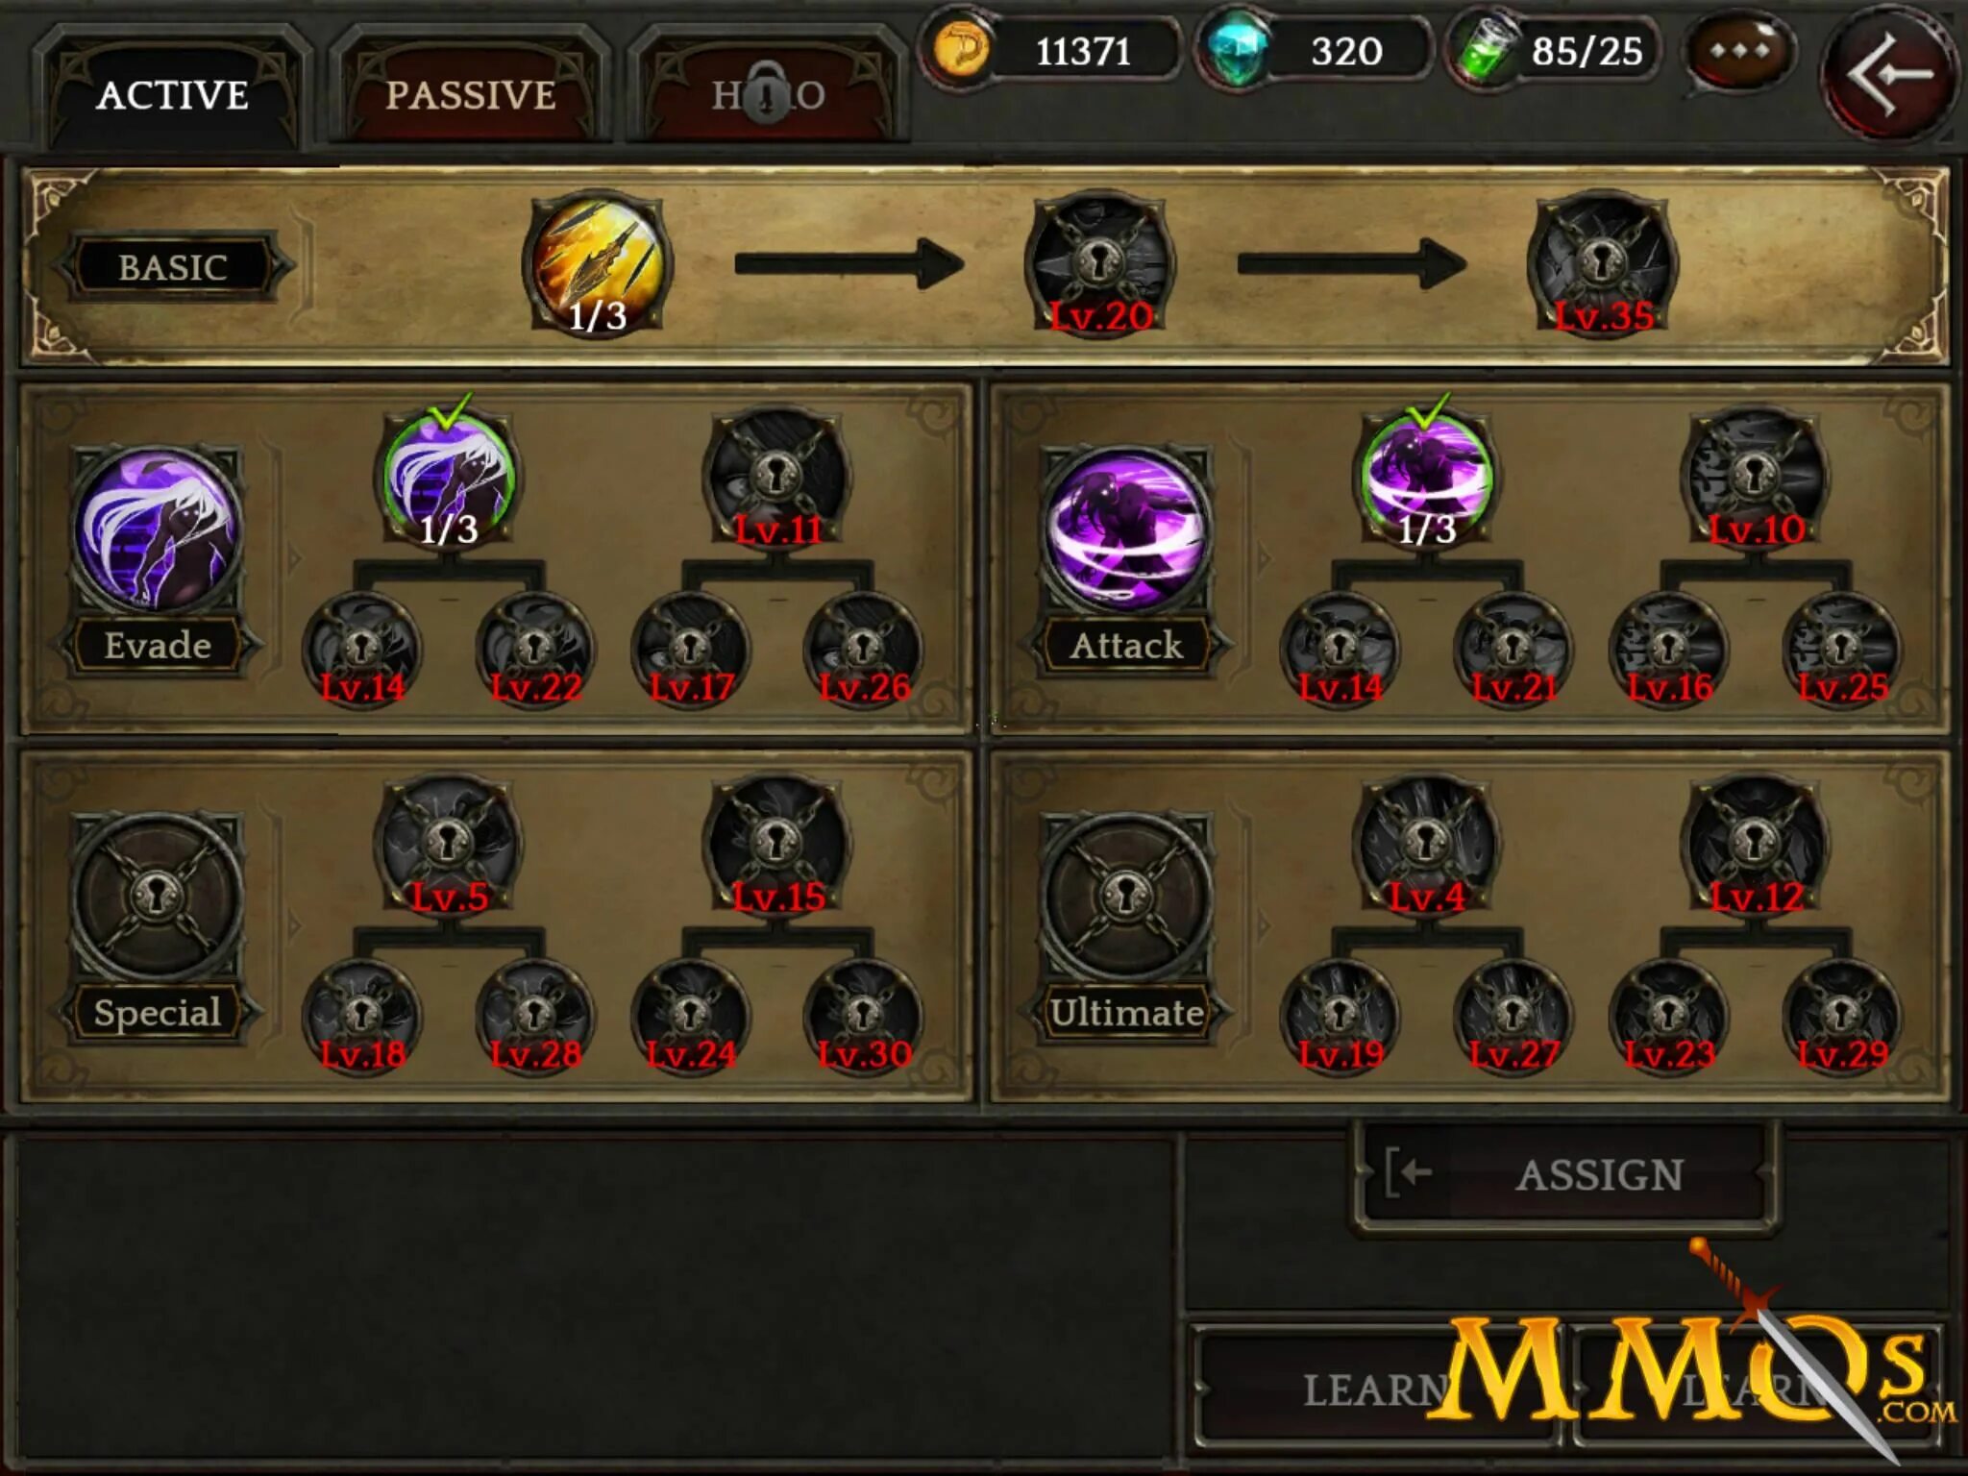1968x1476 pixels.
Task: Tap the locked Lv.35 basic skill
Action: (1602, 263)
